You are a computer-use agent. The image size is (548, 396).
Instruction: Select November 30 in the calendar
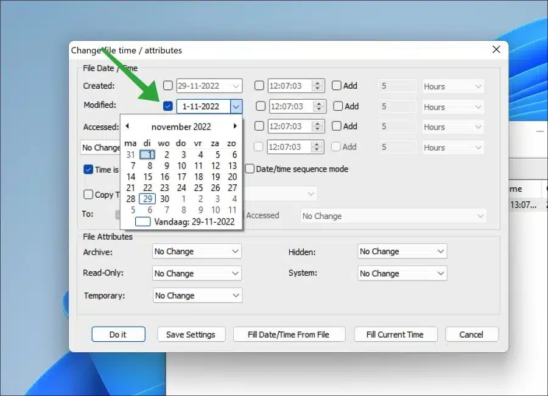pos(164,199)
